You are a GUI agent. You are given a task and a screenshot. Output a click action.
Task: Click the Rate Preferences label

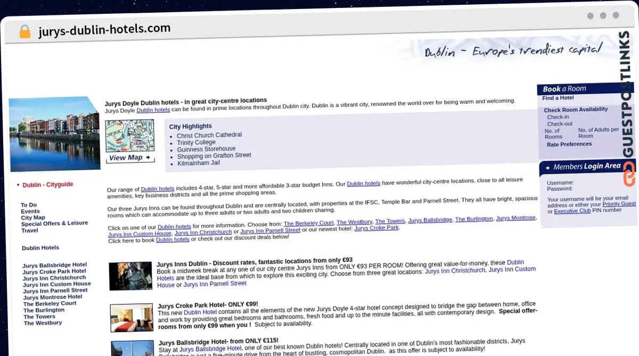pos(569,144)
